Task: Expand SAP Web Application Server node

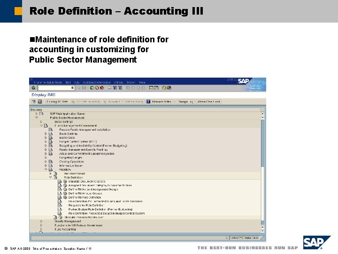Action: click(x=37, y=113)
